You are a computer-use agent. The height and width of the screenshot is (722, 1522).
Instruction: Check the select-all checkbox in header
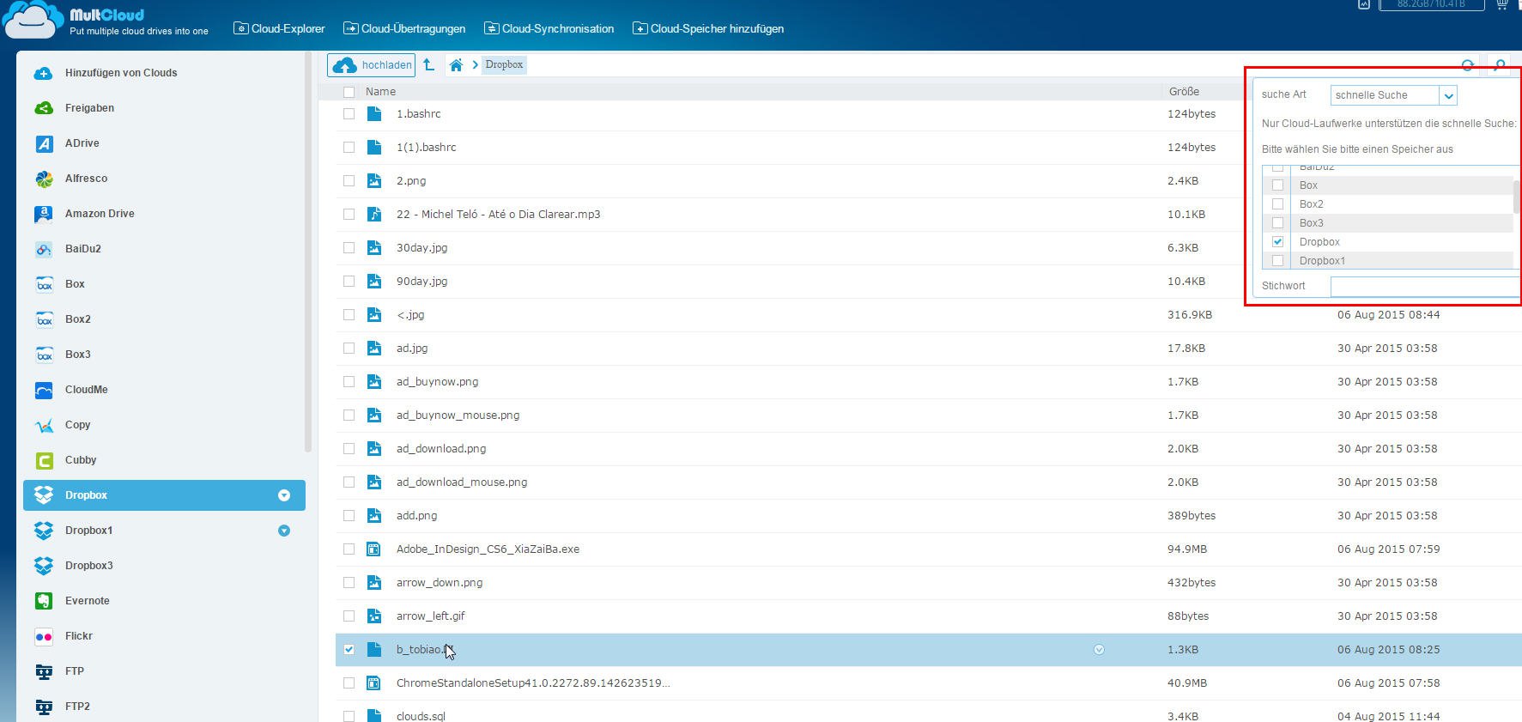pyautogui.click(x=349, y=92)
